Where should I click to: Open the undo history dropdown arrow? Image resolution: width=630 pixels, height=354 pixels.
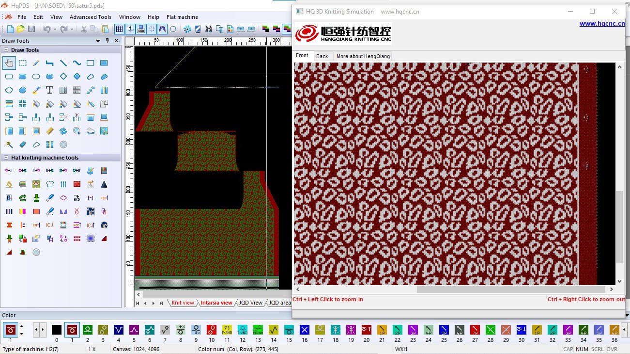55,29
